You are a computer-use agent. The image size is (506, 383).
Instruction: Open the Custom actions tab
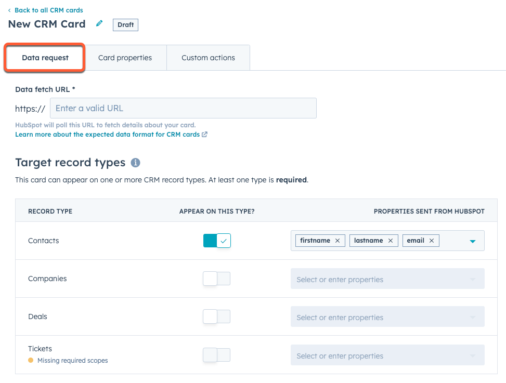pos(208,58)
